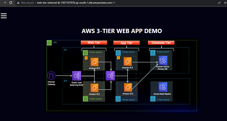
Task: Click the bottom Public subnet text in Web Tier
Action: point(96,99)
